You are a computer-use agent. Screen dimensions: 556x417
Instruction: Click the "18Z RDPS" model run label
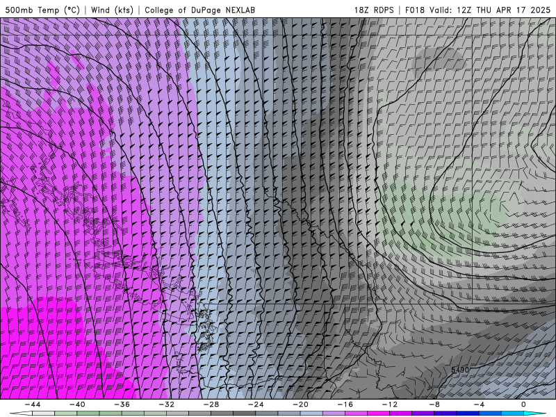[x=374, y=10]
